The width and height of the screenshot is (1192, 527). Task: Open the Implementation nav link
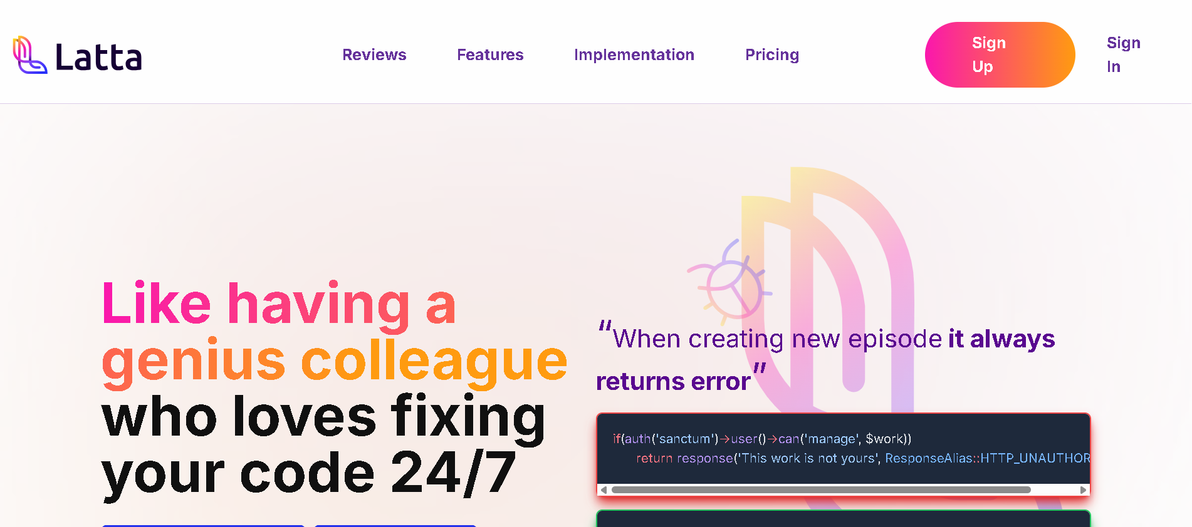click(x=634, y=54)
